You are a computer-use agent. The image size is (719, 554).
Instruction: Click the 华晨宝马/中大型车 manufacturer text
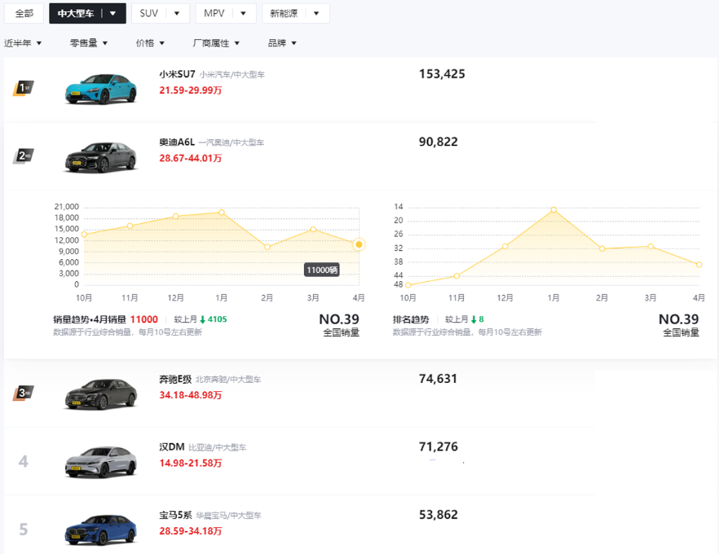tap(228, 516)
